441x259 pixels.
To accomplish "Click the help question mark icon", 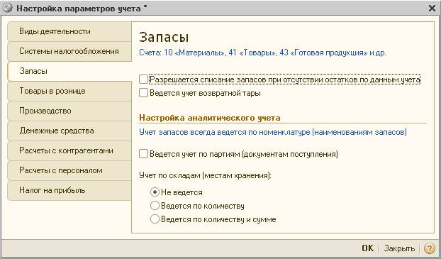I will click(429, 248).
